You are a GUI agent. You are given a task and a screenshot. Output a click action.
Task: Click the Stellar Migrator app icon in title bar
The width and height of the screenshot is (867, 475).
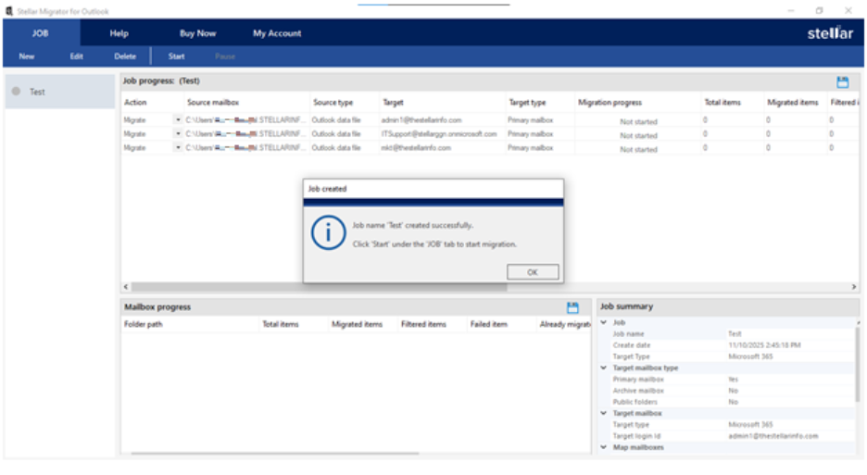[9, 11]
